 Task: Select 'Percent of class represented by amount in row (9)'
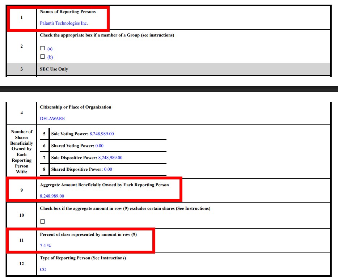pyautogui.click(x=88, y=234)
